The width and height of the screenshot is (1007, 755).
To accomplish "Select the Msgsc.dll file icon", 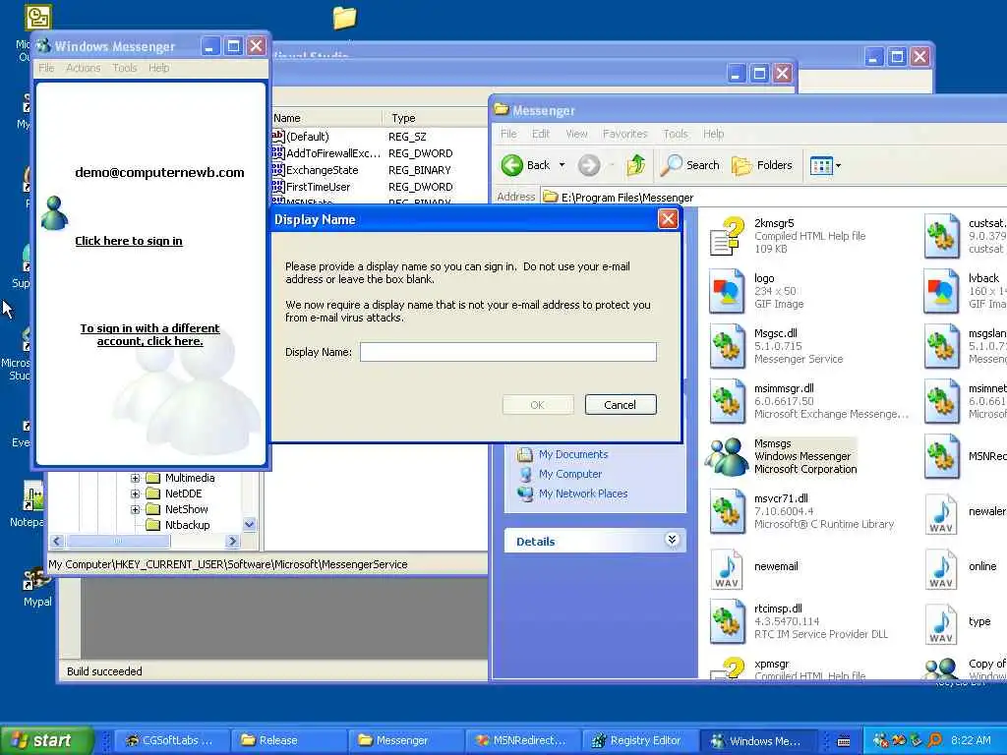I will [727, 346].
